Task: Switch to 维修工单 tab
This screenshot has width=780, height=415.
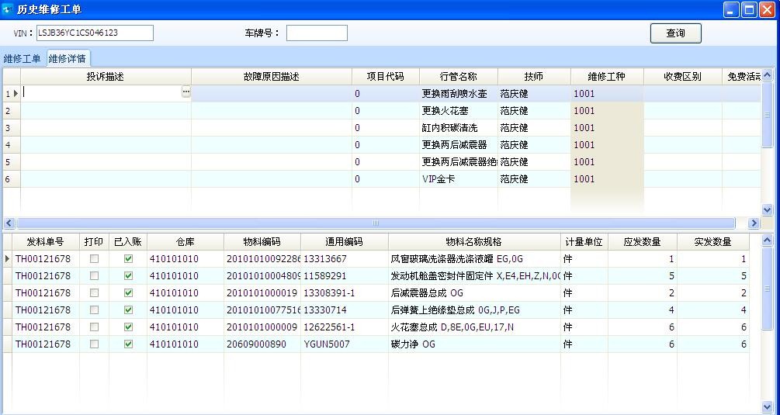Action: [23, 59]
